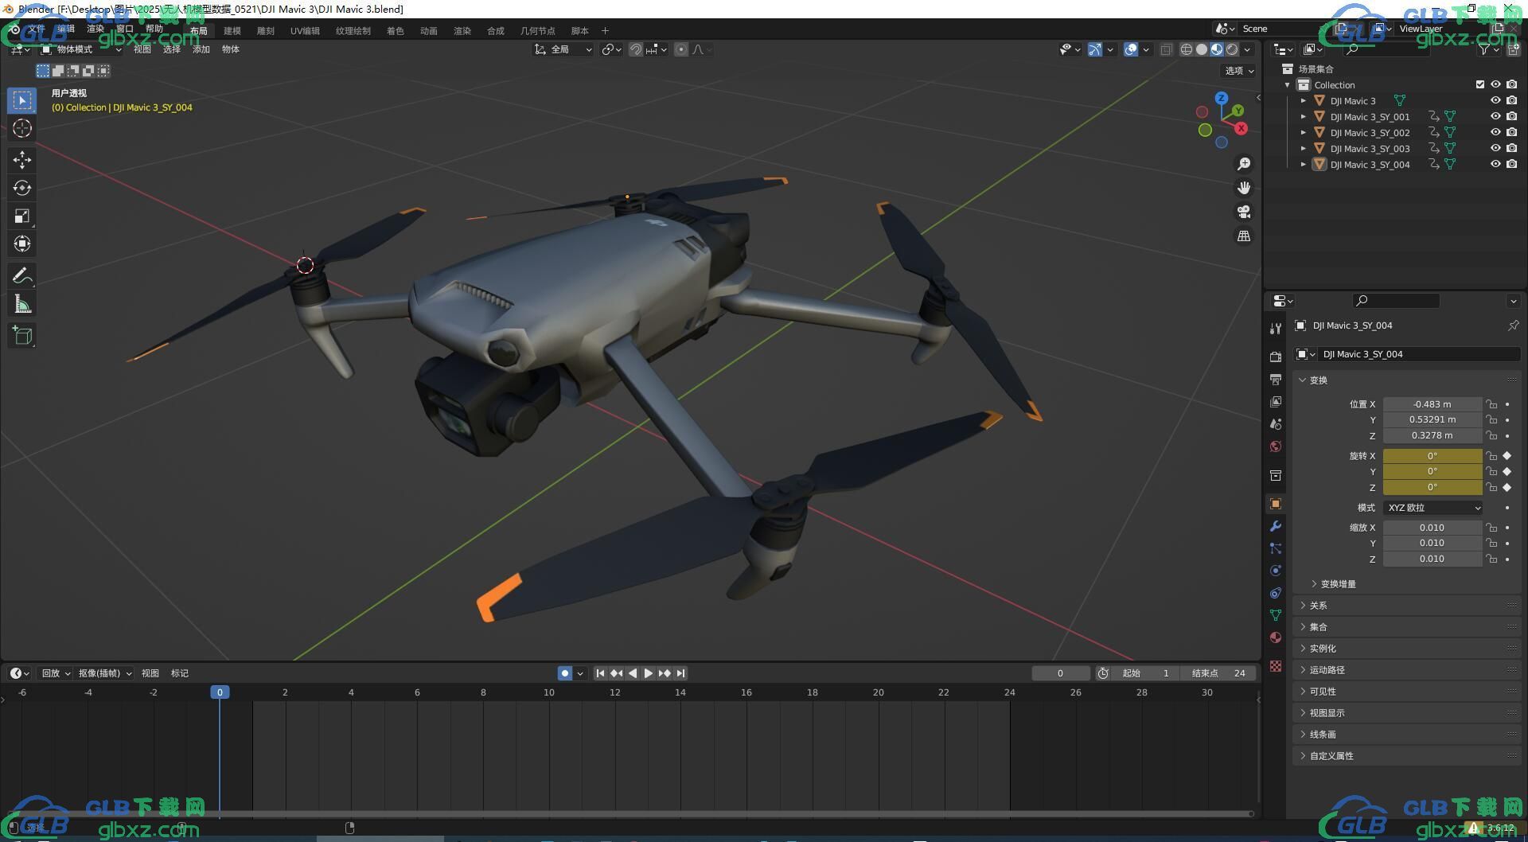Viewport: 1528px width, 842px height.
Task: Switch to the UV编辑 workspace tab
Action: click(x=305, y=31)
